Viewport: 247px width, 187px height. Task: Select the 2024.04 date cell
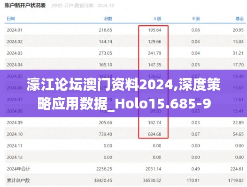coord(15,65)
